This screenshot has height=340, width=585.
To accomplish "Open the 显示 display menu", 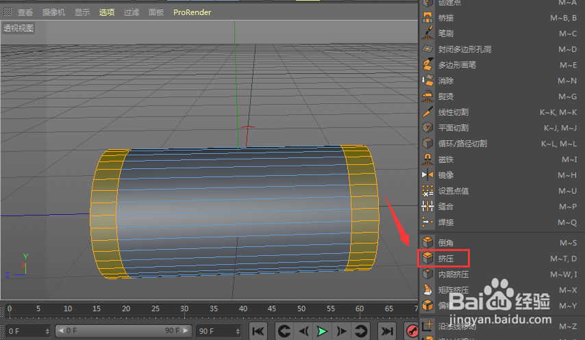I will pos(82,12).
